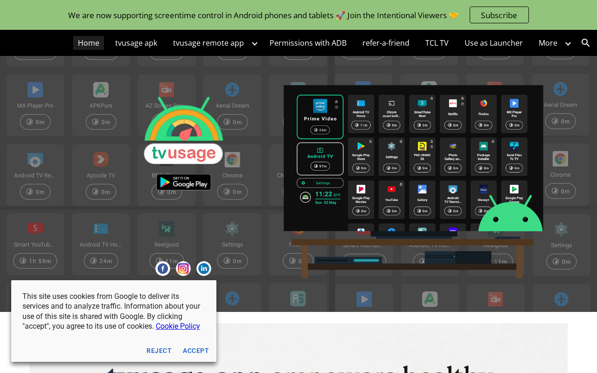Go to the tvusage apk page
This screenshot has height=373, width=597.
point(136,43)
